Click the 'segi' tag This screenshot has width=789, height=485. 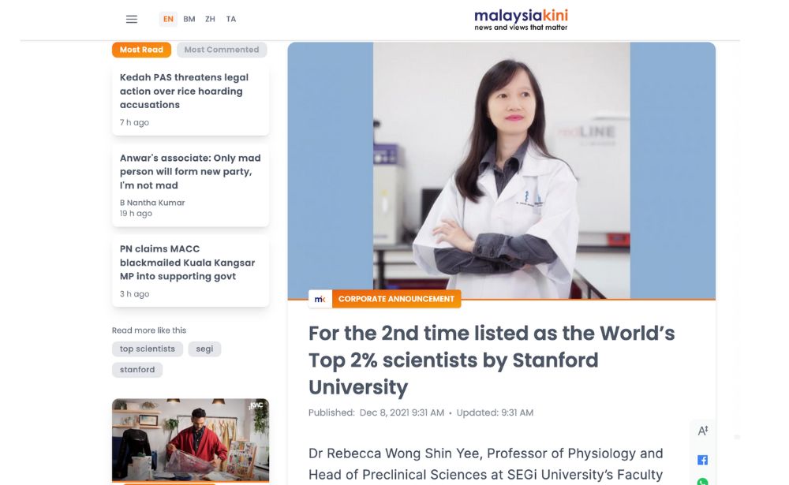[x=204, y=349]
